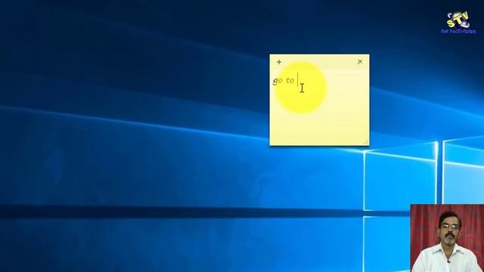
Task: Add a new sticky note with plus icon
Action: [x=279, y=62]
